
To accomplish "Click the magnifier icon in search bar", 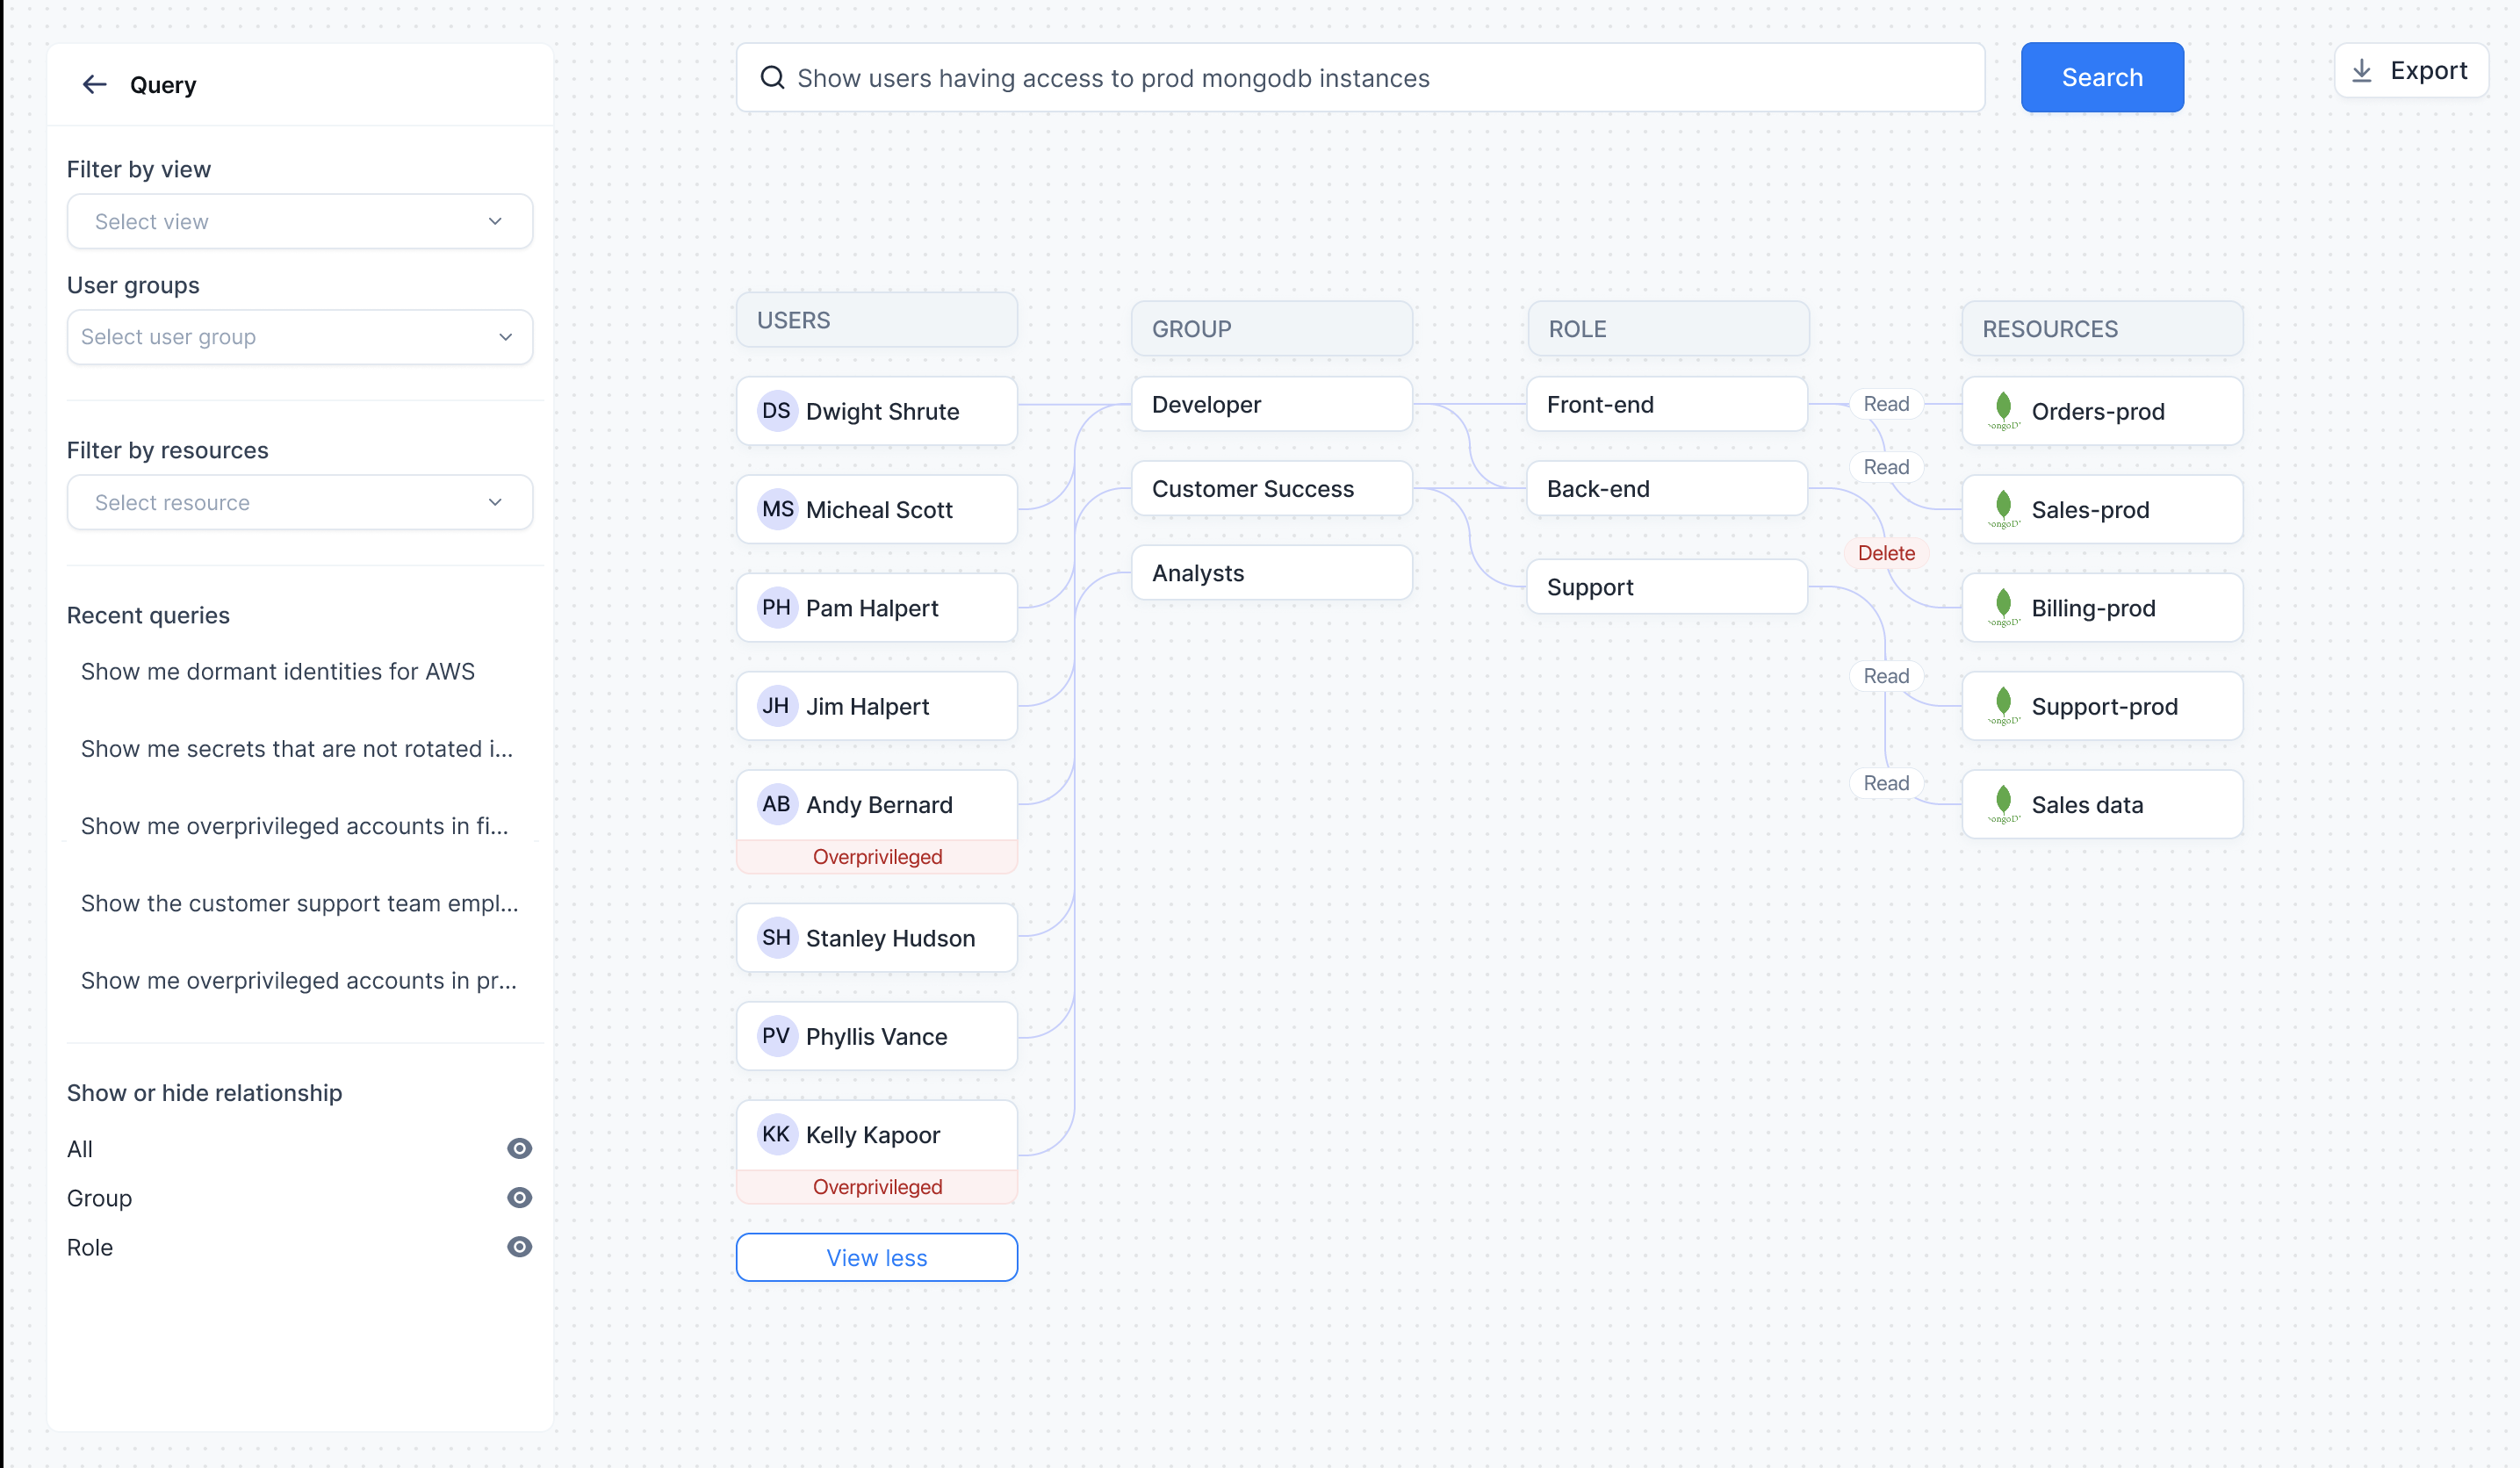I will point(772,78).
